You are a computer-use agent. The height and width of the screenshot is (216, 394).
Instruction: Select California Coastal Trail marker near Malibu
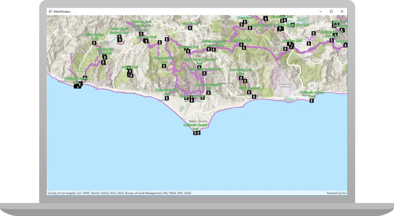(312, 101)
